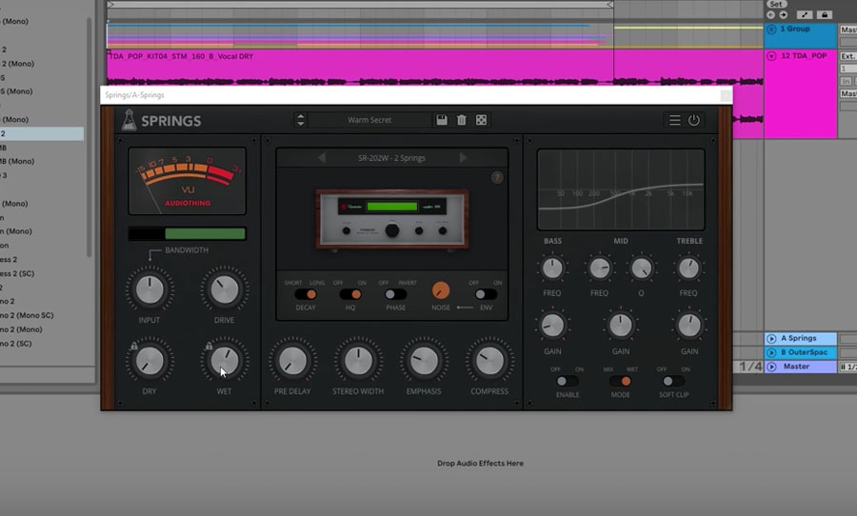Click the automation lock icon in Ableton

825,15
